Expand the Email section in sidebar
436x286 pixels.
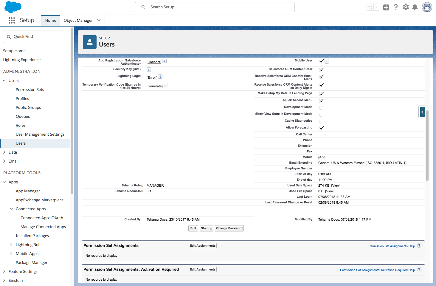pos(4,161)
